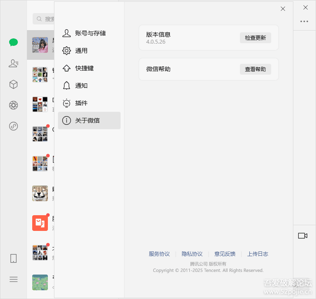
Task: Click the search magnifier icon
Action: (39, 19)
